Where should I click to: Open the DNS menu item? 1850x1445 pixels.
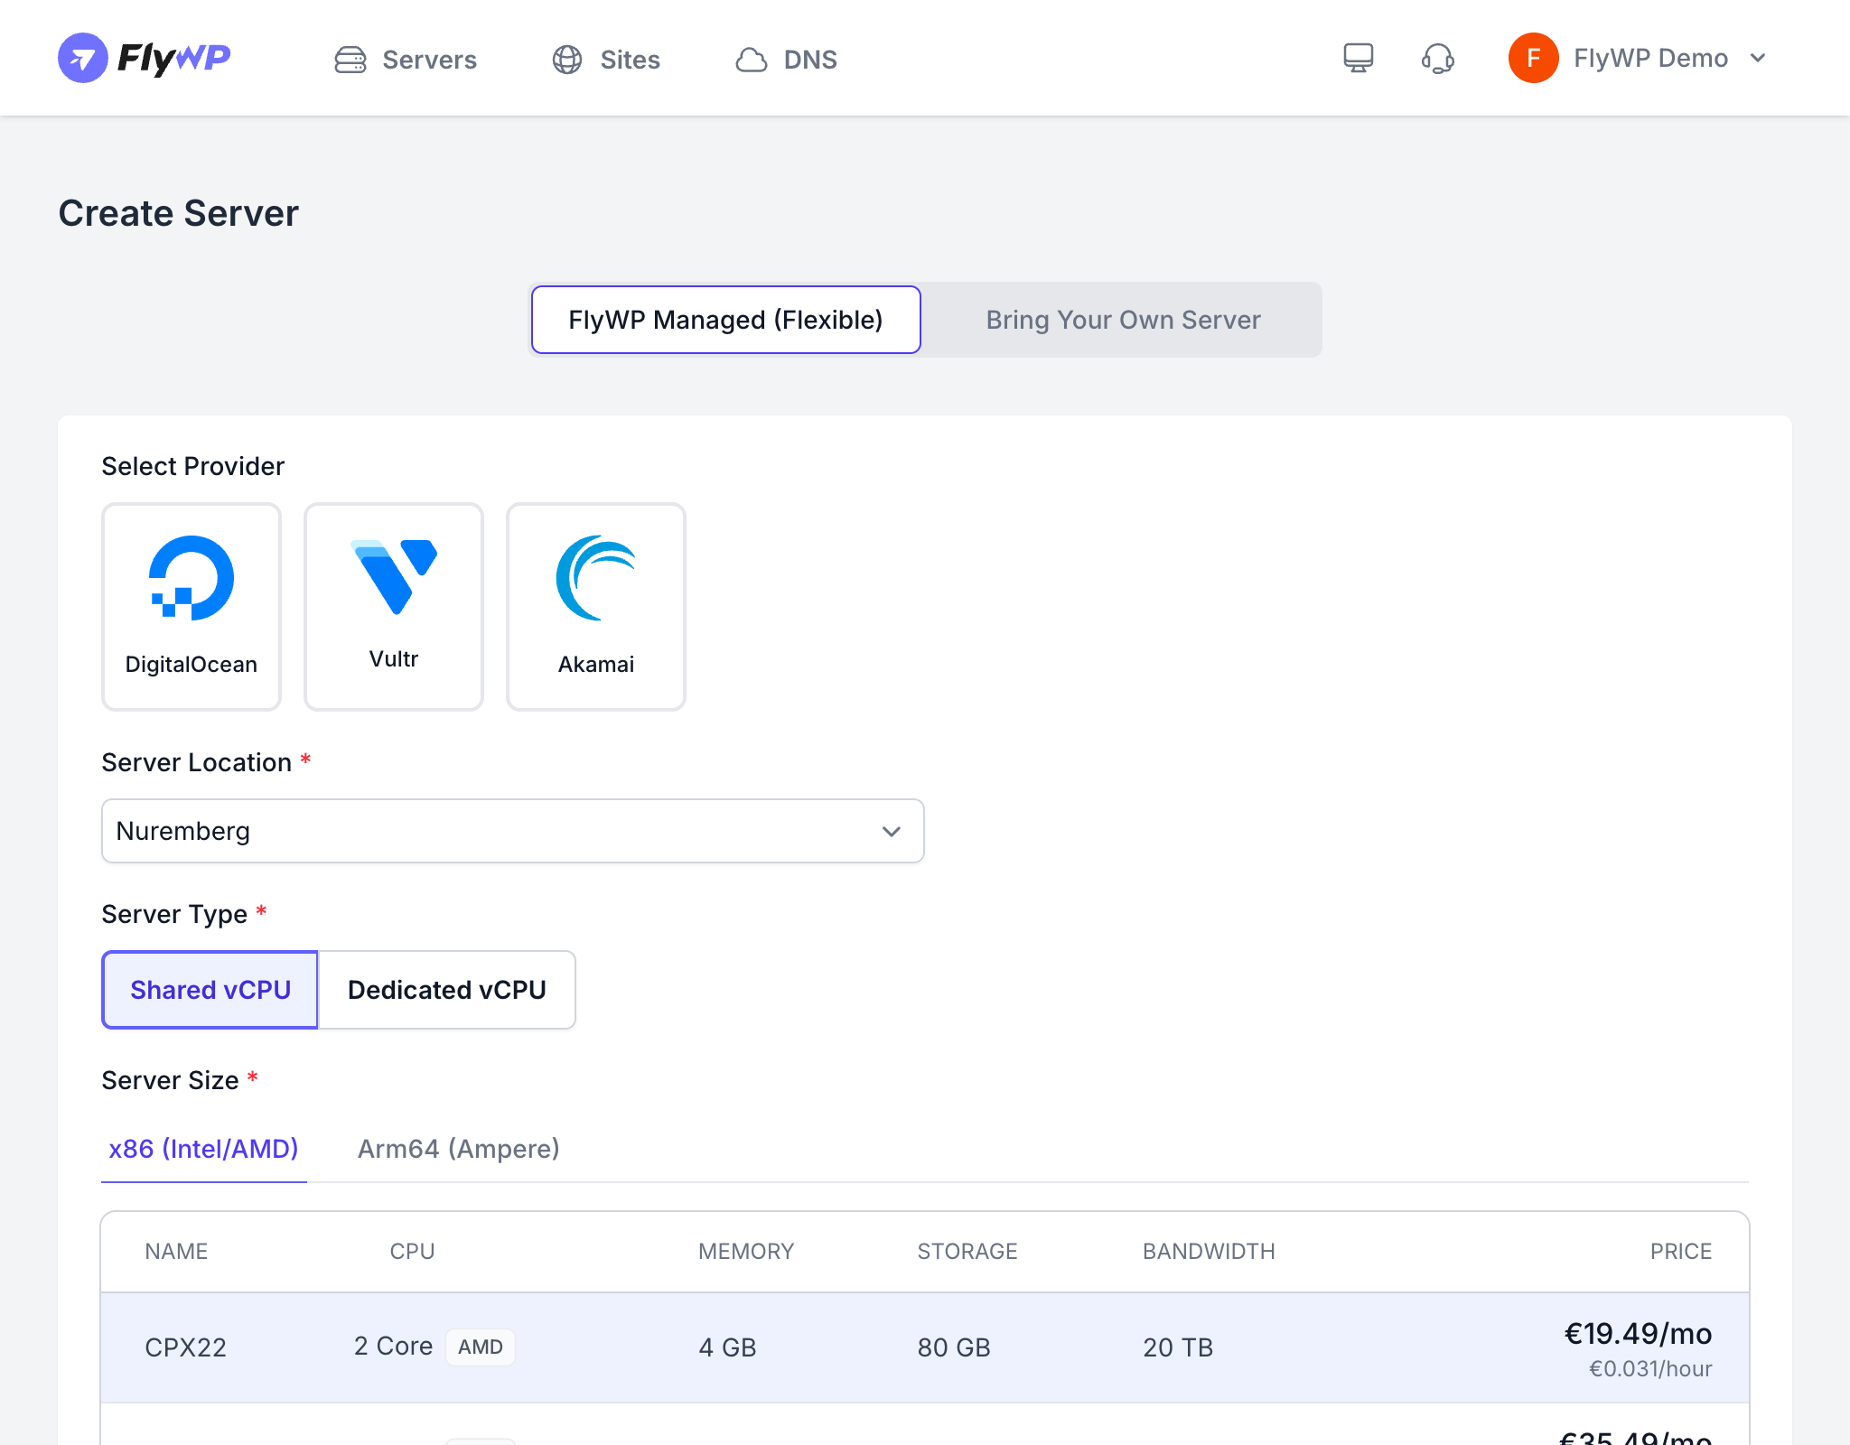[786, 60]
